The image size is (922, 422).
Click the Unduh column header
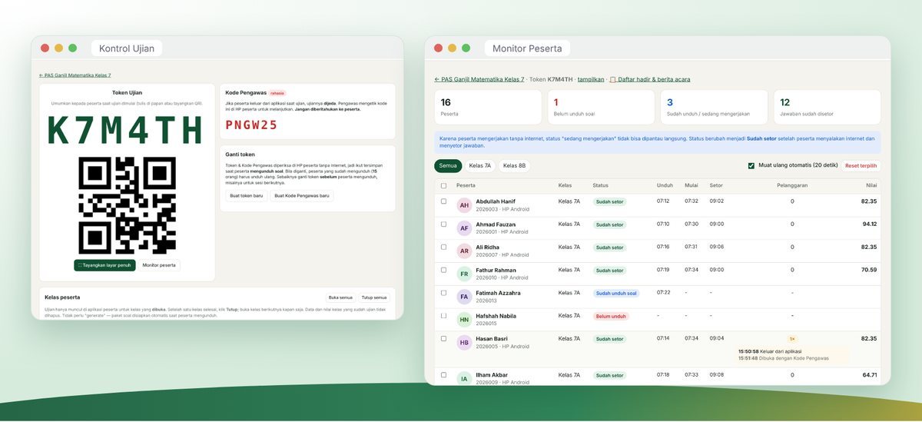[x=665, y=185]
